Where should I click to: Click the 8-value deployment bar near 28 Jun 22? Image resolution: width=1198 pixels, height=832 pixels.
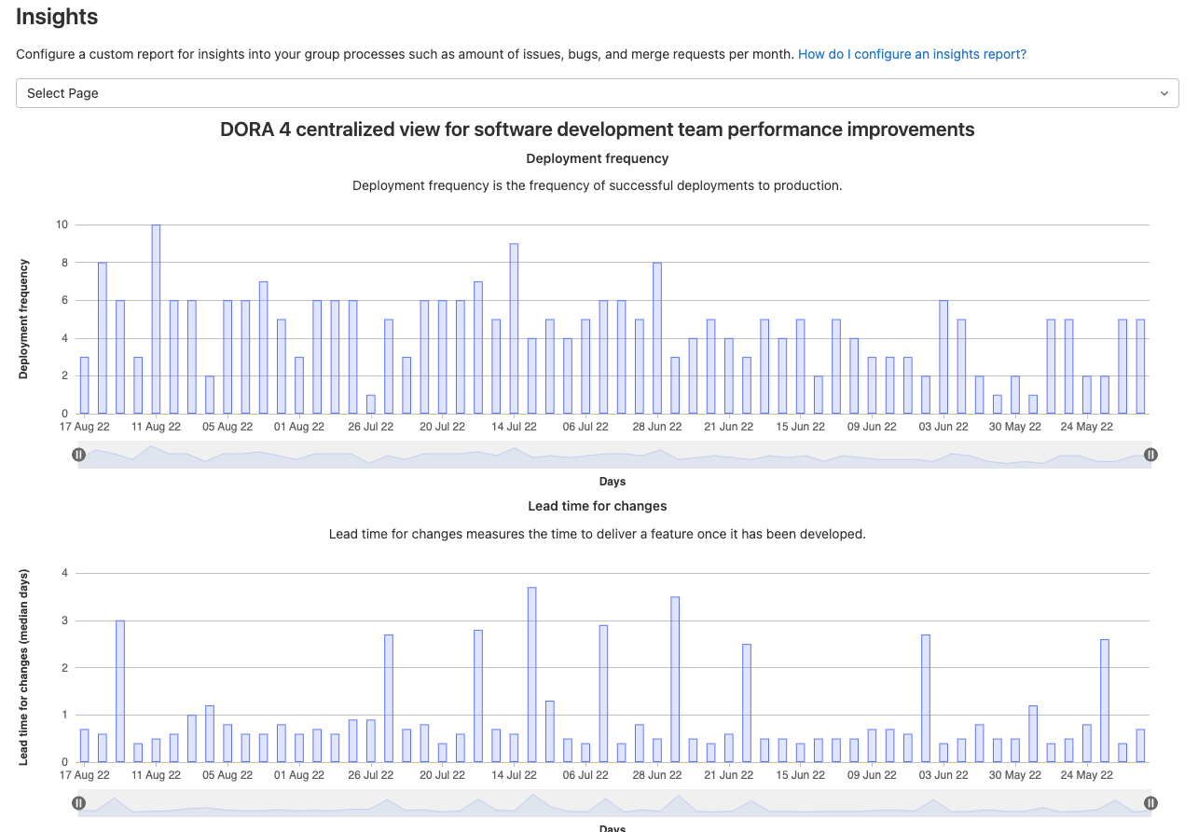point(657,335)
